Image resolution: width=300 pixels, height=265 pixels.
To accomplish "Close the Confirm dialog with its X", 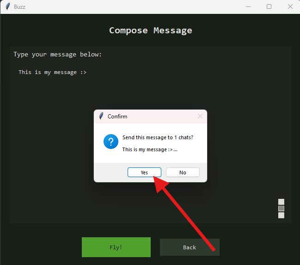I will [x=200, y=116].
